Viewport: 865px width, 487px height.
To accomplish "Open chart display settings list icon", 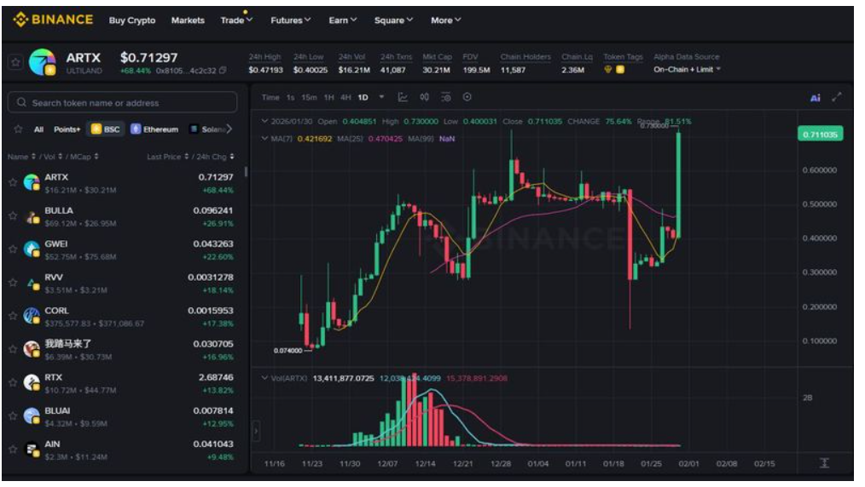I will (x=446, y=97).
